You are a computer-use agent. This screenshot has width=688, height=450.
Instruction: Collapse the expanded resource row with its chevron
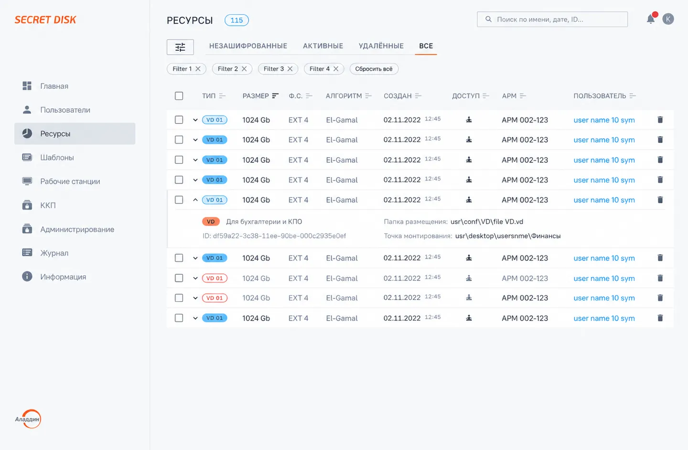click(195, 200)
